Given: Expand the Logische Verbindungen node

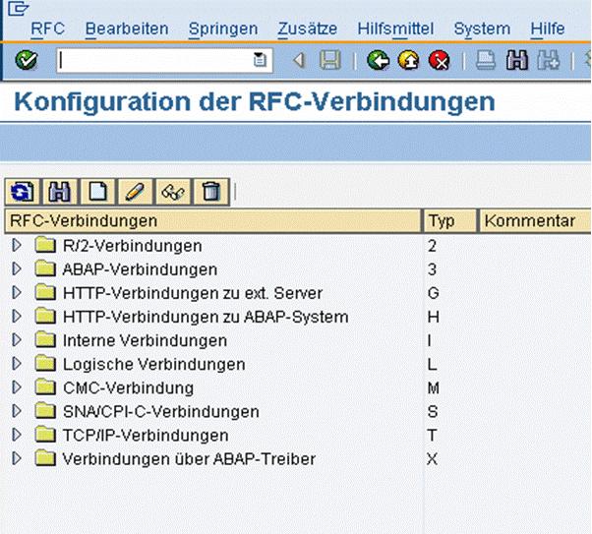Looking at the screenshot, I should [17, 364].
